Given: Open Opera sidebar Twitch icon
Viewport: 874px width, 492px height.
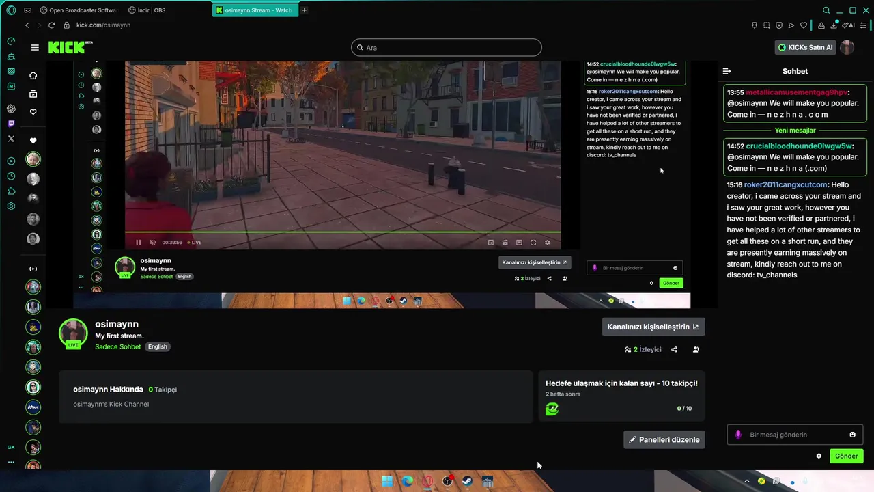Looking at the screenshot, I should coord(11,124).
